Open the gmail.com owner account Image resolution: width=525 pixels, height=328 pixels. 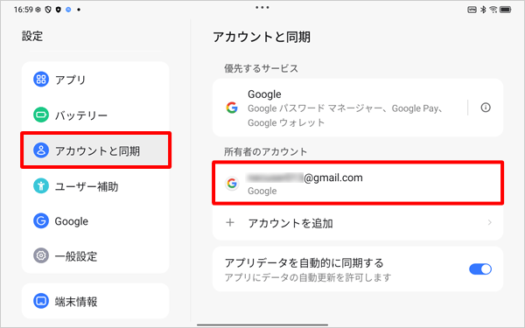click(x=358, y=183)
